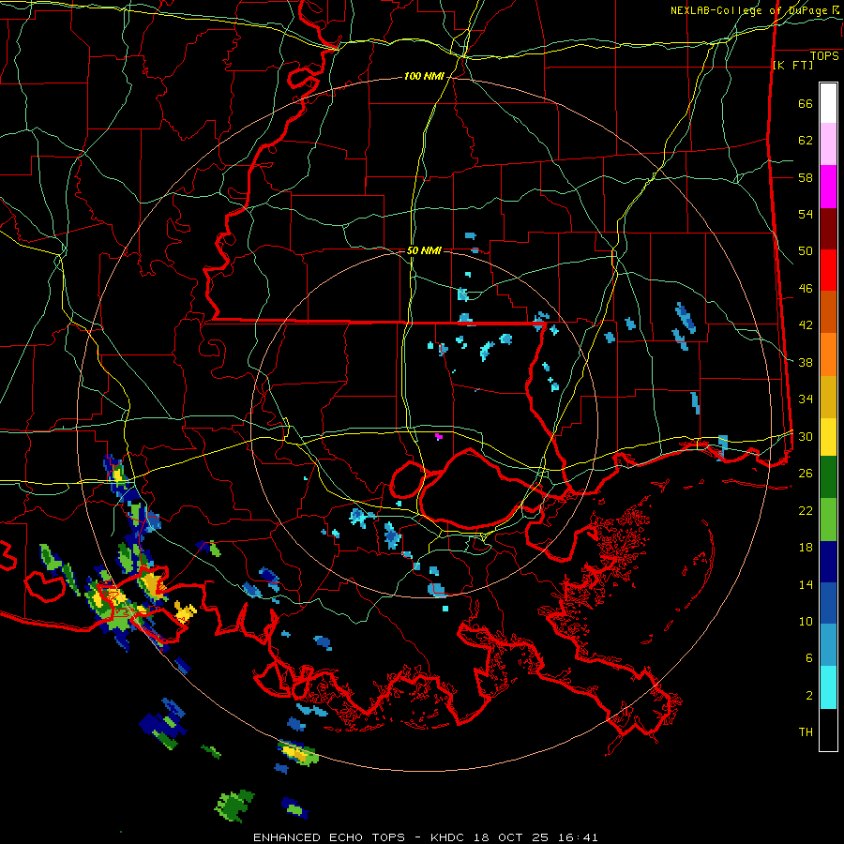Click the "100 NMI" range ring label

coord(424,77)
